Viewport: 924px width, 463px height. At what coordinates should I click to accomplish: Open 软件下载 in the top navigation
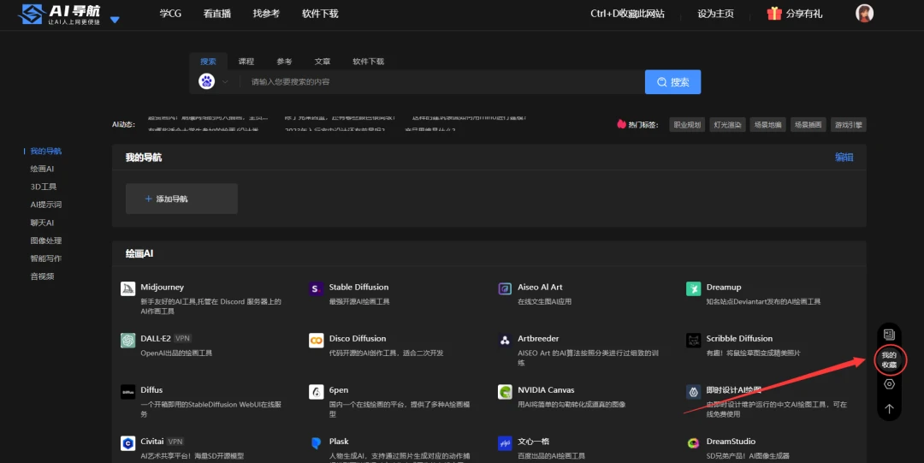click(x=320, y=14)
